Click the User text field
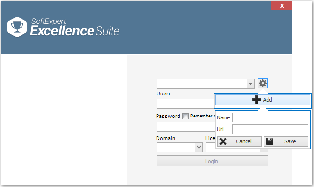 pos(185,104)
